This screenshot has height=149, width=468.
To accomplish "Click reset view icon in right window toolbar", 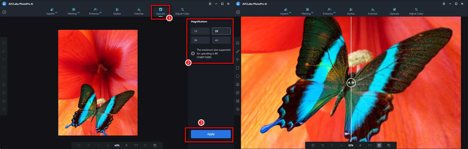I will 313,145.
